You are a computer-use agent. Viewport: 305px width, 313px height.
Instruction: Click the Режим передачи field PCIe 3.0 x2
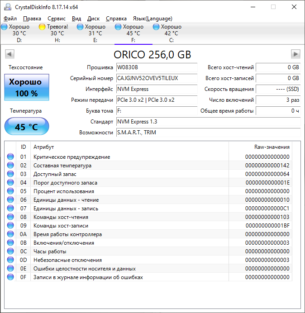click(x=157, y=100)
